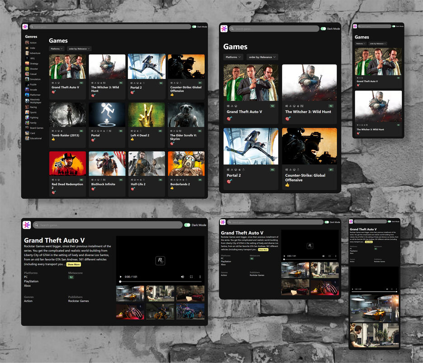Choose the Simulation genre icon

(x=27, y=79)
